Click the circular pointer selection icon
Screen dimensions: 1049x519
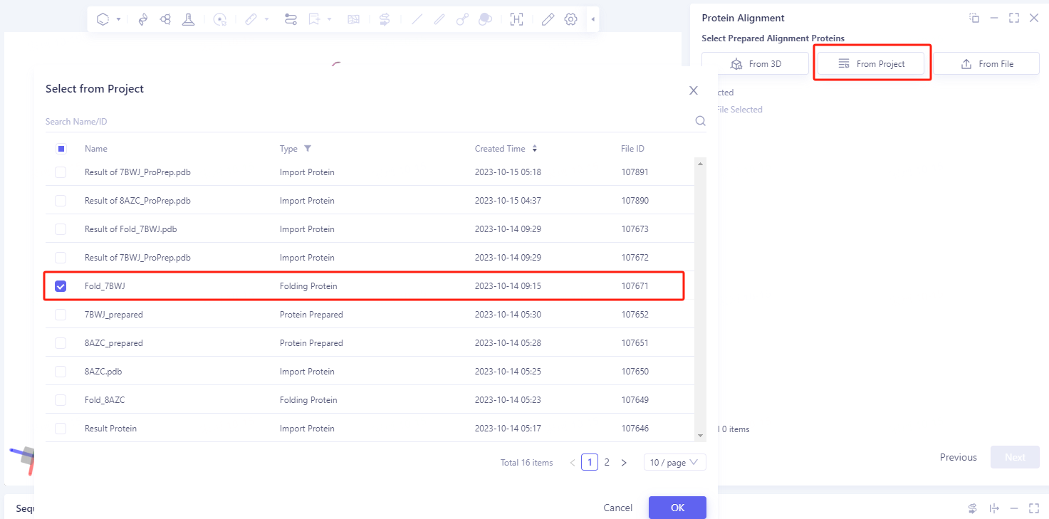tap(221, 19)
